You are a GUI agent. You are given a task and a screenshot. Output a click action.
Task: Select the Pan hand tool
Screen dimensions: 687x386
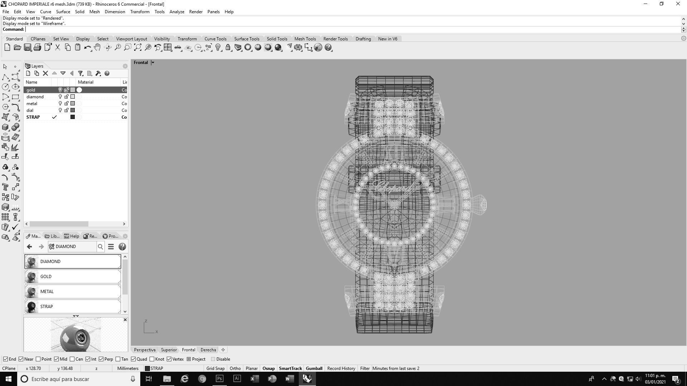[x=97, y=48]
